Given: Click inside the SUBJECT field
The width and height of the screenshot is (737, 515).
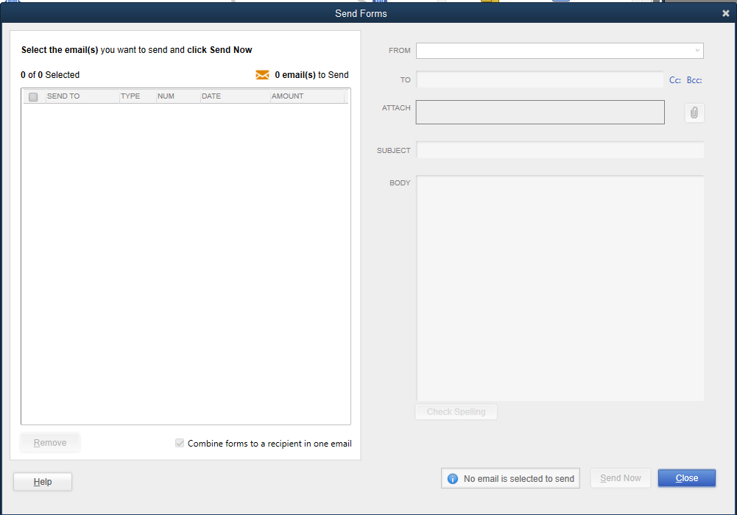Looking at the screenshot, I should [x=560, y=149].
